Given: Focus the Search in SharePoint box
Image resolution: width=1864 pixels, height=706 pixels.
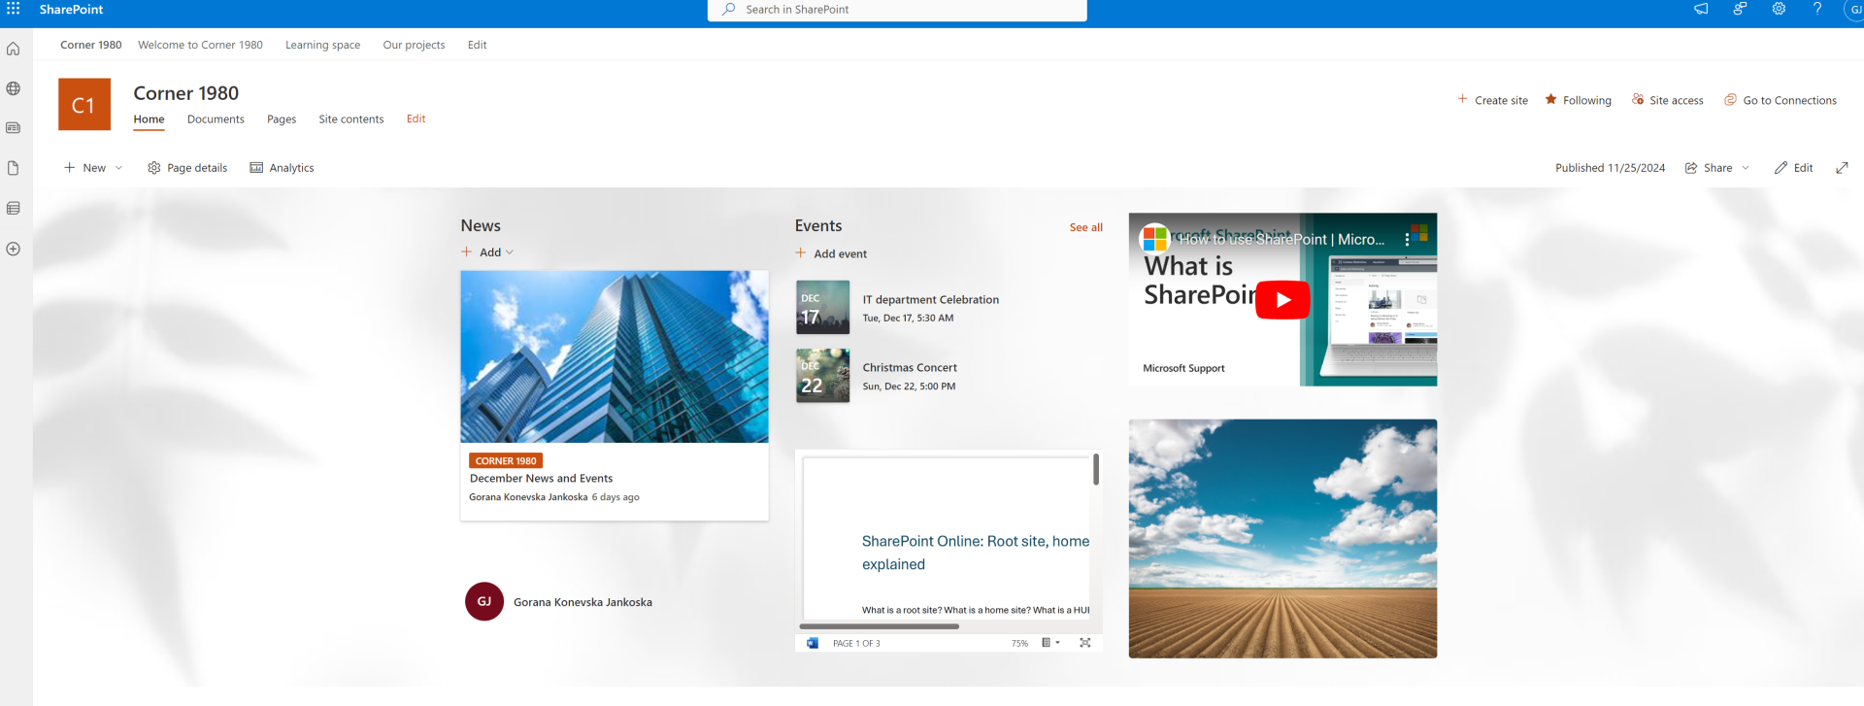Looking at the screenshot, I should (x=897, y=10).
